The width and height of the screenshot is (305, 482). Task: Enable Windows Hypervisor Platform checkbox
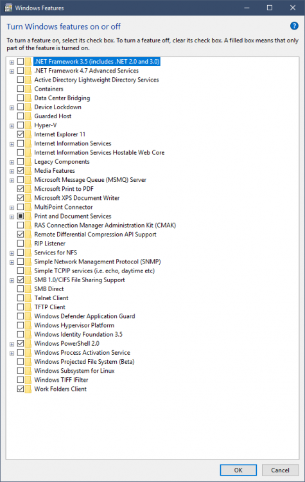pyautogui.click(x=21, y=325)
